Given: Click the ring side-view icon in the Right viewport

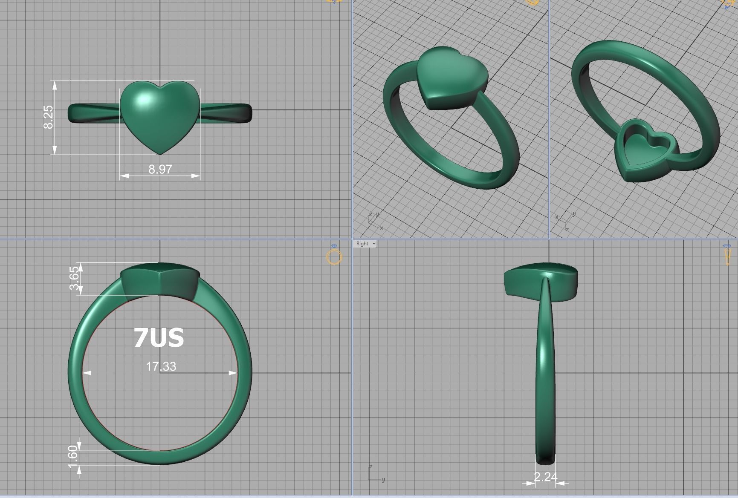Looking at the screenshot, I should [x=727, y=255].
